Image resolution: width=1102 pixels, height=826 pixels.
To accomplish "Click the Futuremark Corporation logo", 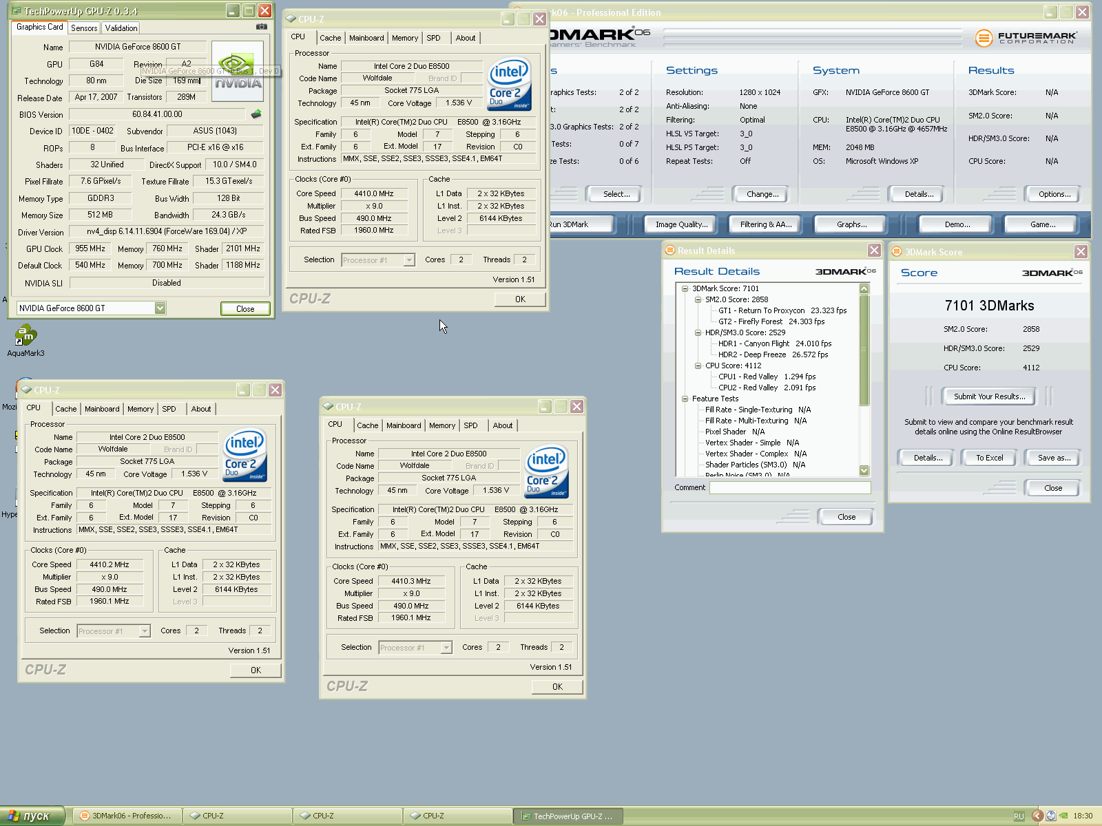I will (x=1026, y=38).
